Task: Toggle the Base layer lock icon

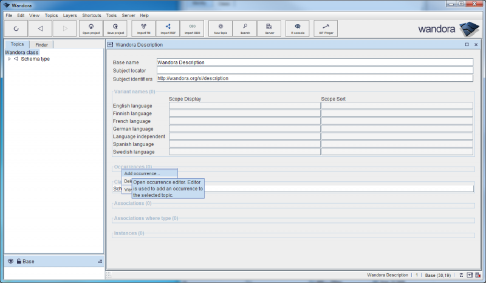Action: point(19,261)
